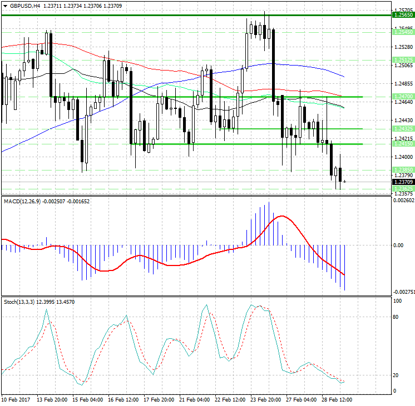415x406 pixels.
Task: Click the MACD 0.00 zero-line scale label
Action: 398,244
